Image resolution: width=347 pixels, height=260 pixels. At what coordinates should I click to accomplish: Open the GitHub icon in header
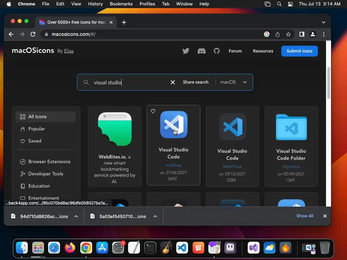pos(217,51)
